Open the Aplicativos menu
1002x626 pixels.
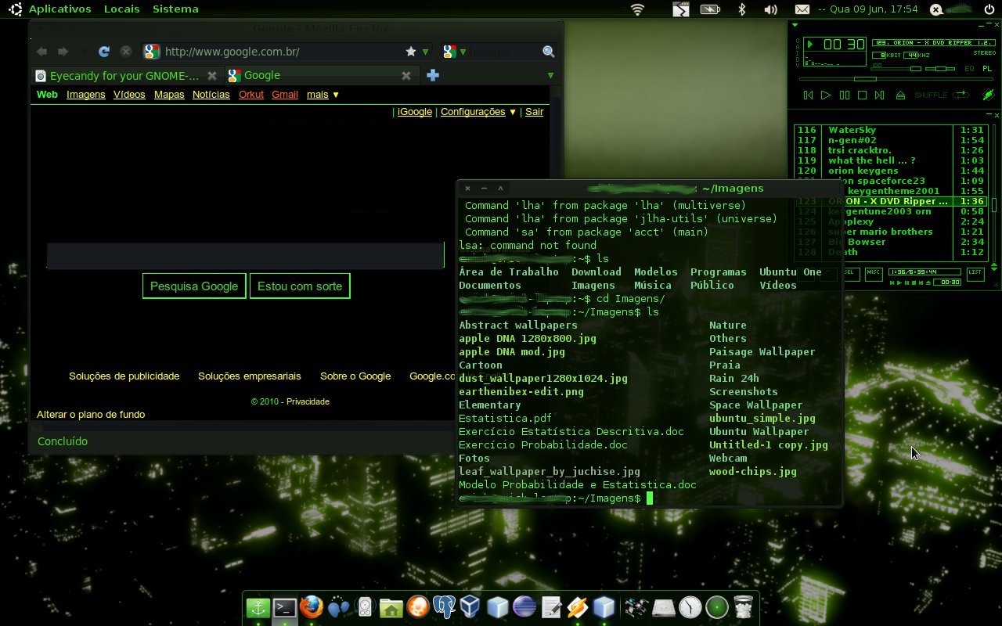point(59,9)
